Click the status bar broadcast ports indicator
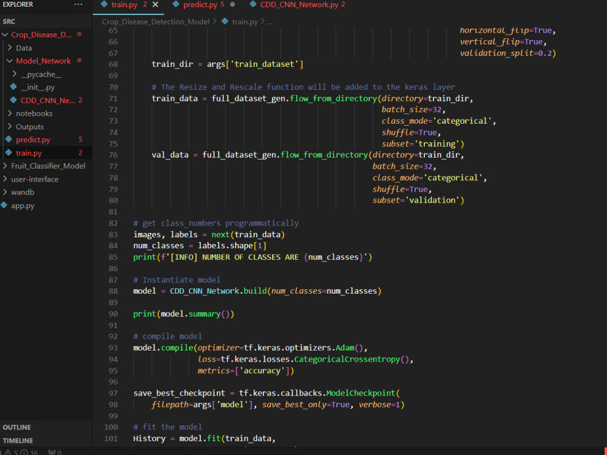Viewport: 607px width, 455px height. (x=55, y=453)
